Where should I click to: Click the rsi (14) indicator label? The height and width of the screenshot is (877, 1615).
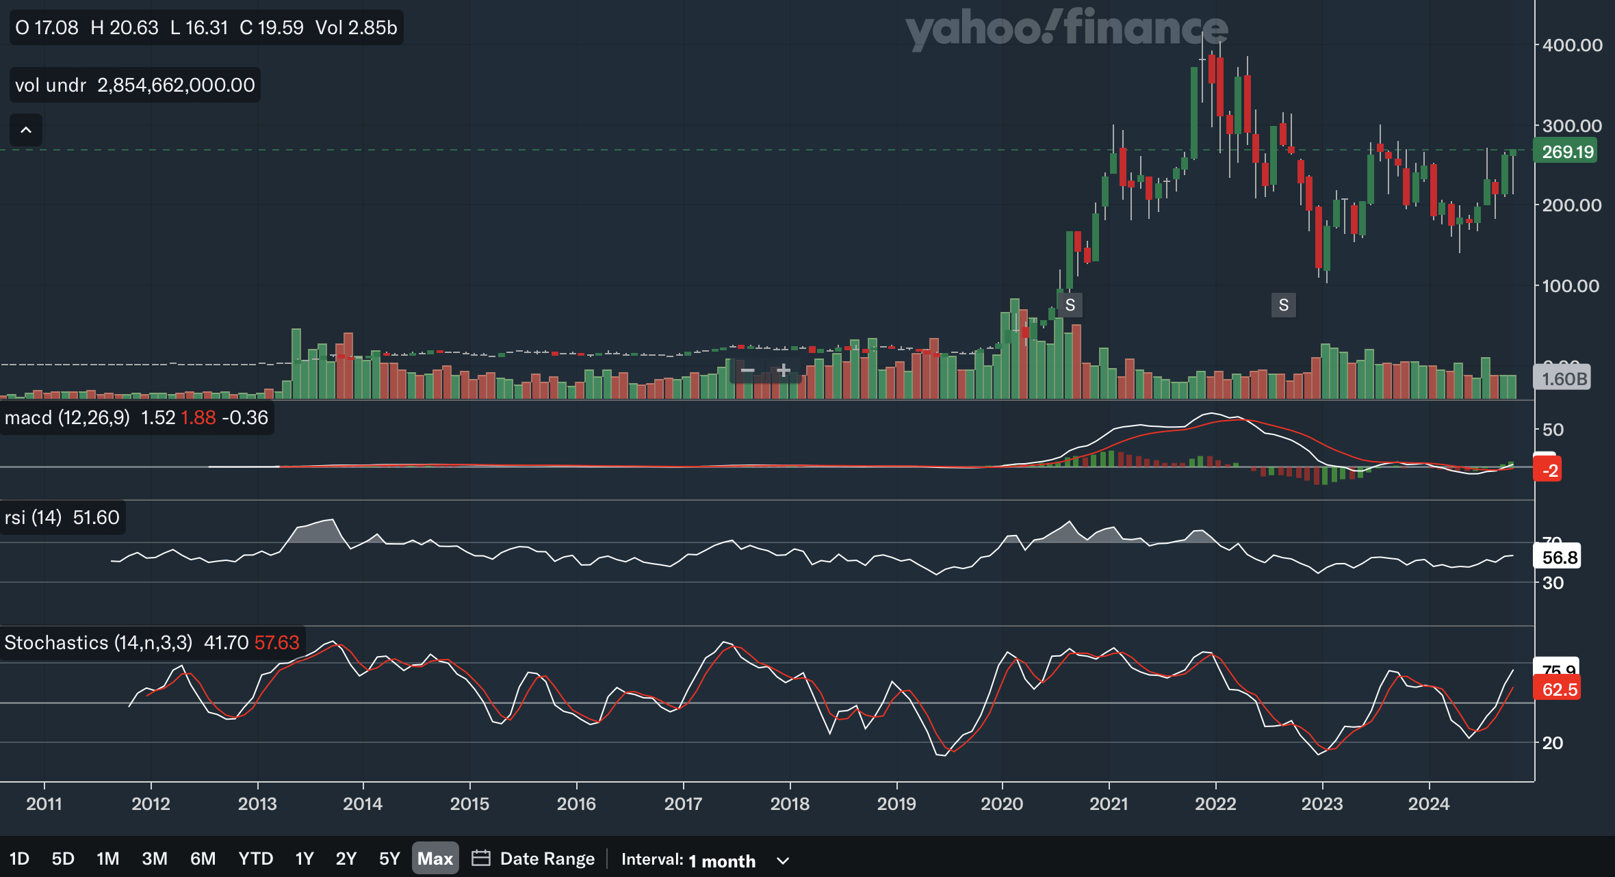(x=33, y=517)
